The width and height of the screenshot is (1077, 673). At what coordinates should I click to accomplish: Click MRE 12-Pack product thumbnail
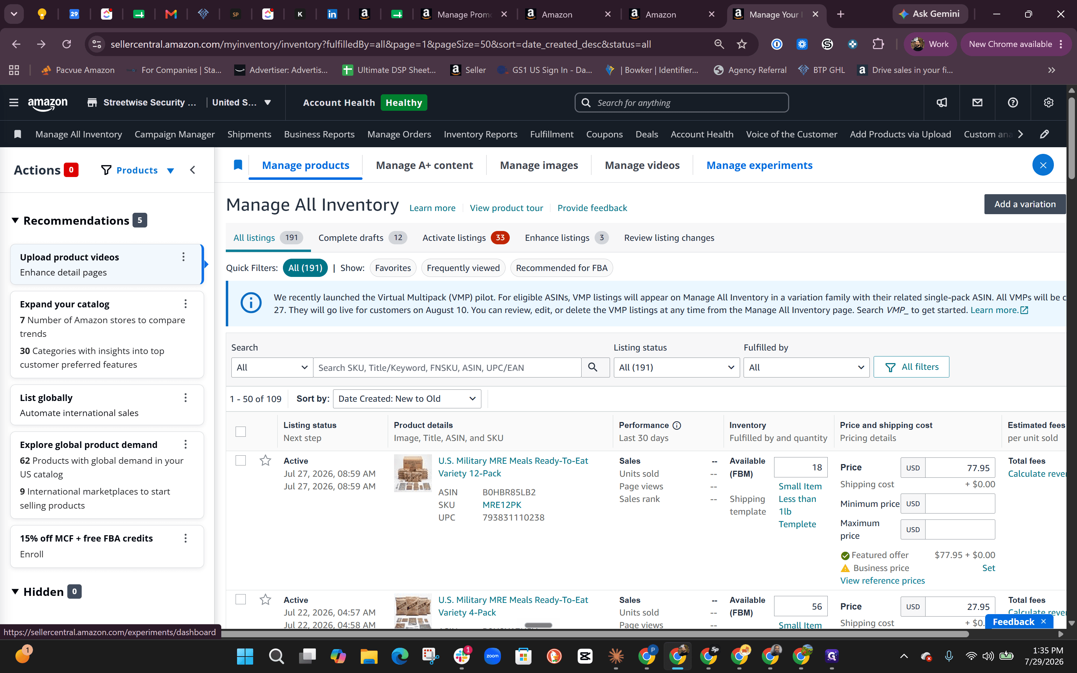click(x=413, y=473)
